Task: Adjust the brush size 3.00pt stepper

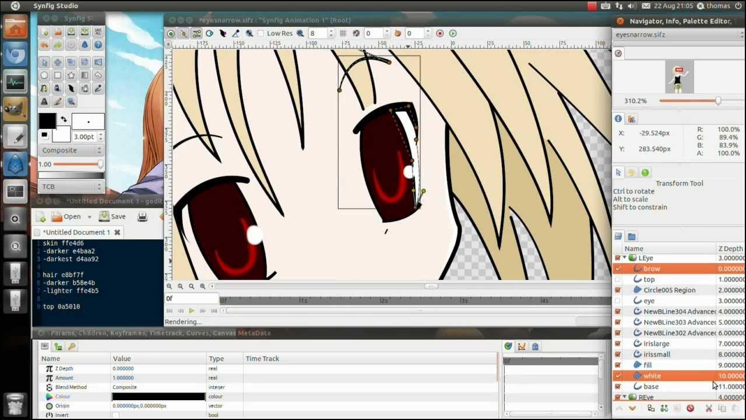Action: 100,136
